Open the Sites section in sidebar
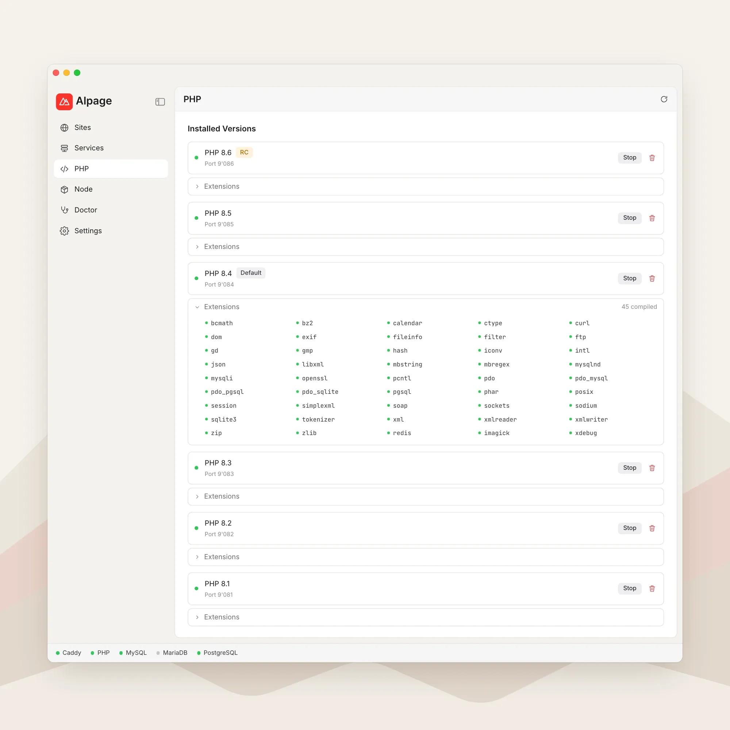This screenshot has width=730, height=730. click(111, 128)
